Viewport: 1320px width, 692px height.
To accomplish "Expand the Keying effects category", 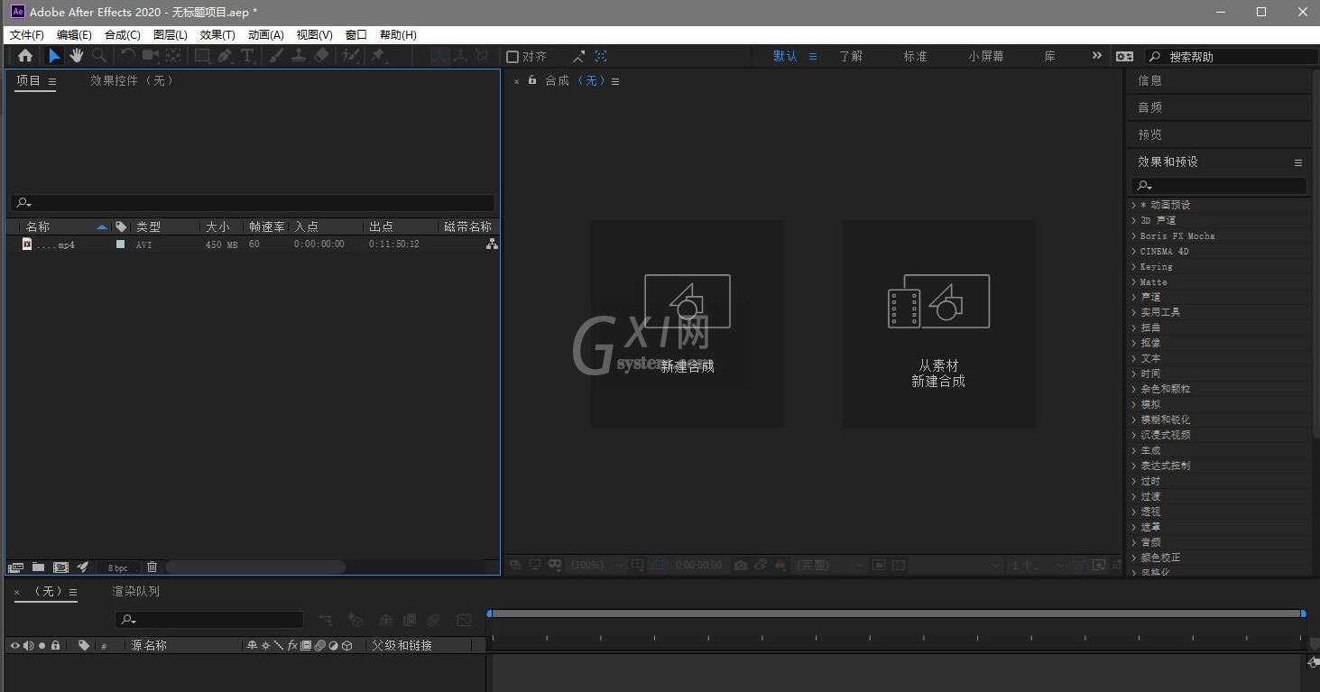I will click(1134, 266).
